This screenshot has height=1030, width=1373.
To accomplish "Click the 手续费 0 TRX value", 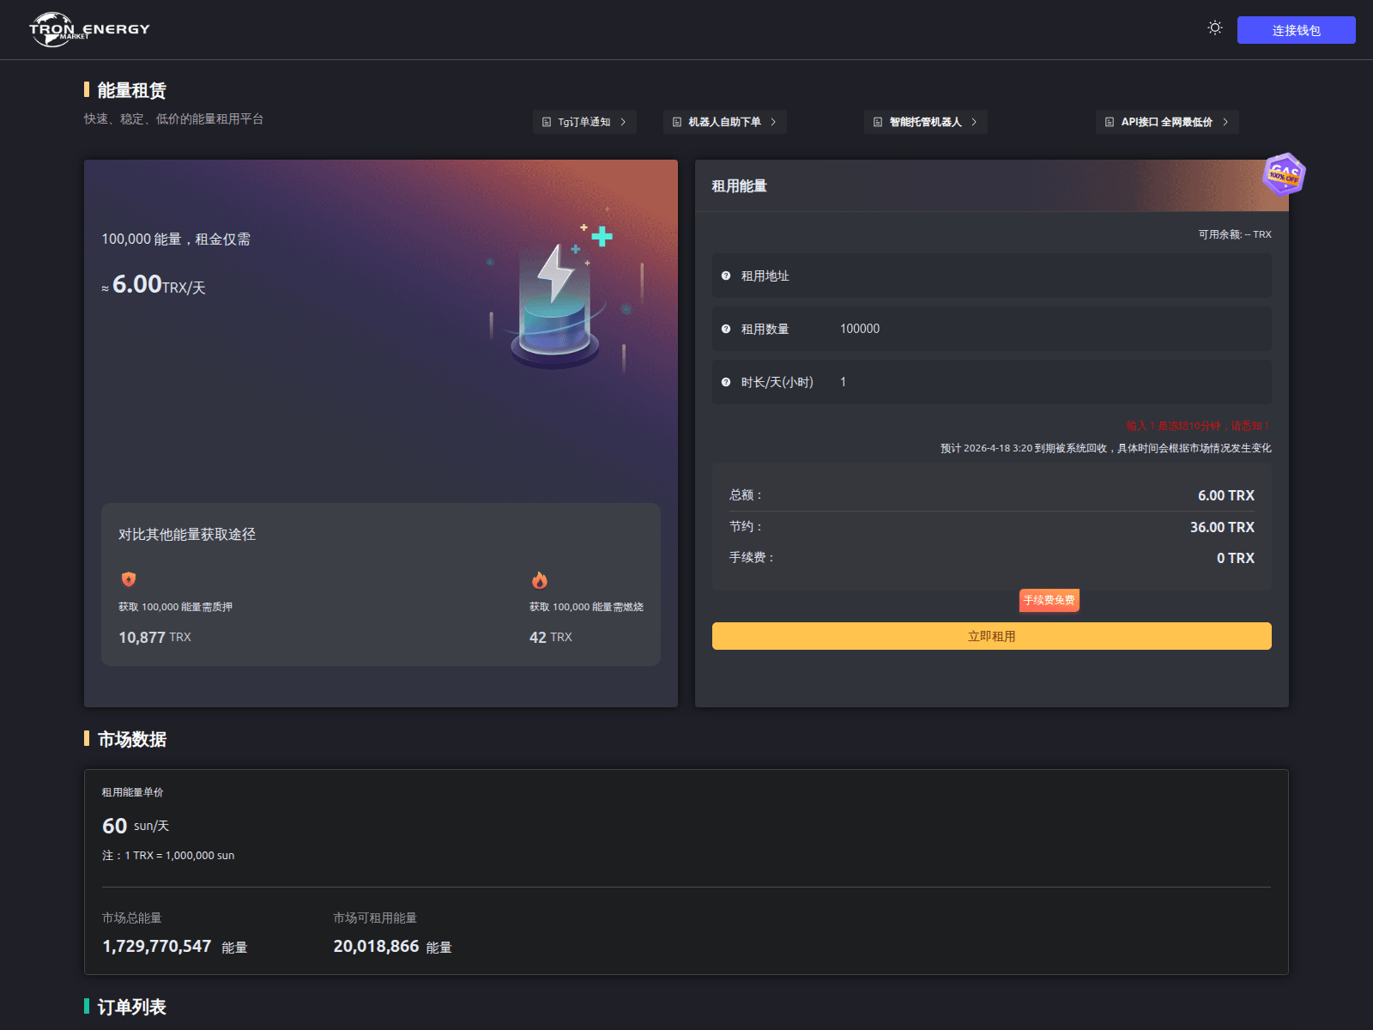I will click(1236, 558).
